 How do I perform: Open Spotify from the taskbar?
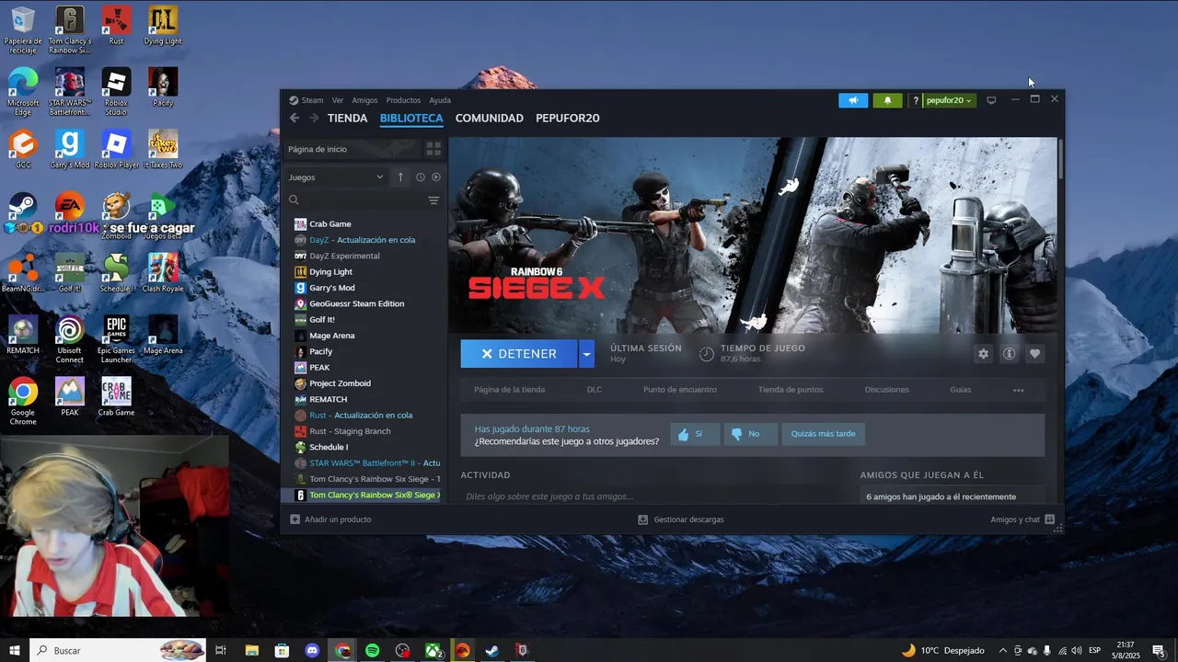point(372,650)
